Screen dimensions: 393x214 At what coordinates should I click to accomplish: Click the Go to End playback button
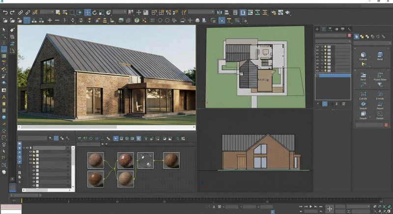point(321,207)
